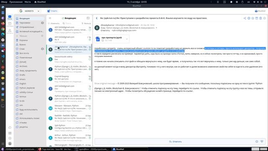Viewport: 268px width, 151px height.
Task: Toggle done circle on the 25rockyhorror email
Action: click(90, 49)
